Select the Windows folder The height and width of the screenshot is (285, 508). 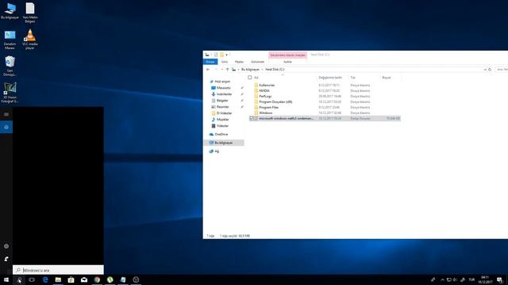click(x=266, y=112)
